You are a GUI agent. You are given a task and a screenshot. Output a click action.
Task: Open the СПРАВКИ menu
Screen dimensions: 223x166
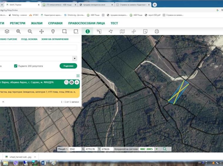pyautogui.click(x=55, y=23)
